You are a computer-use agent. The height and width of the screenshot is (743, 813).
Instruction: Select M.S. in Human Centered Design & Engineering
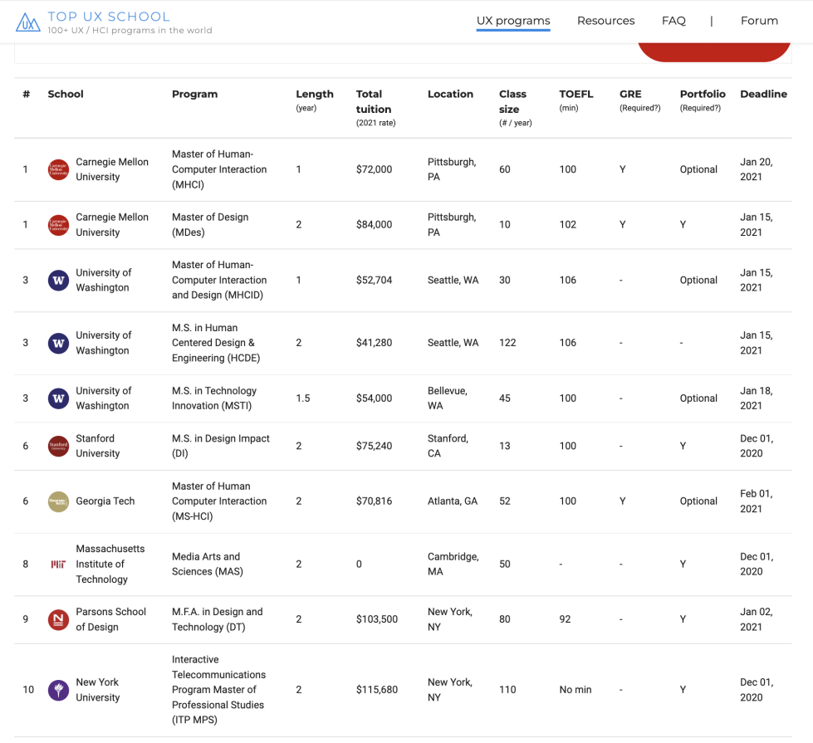[x=216, y=343]
